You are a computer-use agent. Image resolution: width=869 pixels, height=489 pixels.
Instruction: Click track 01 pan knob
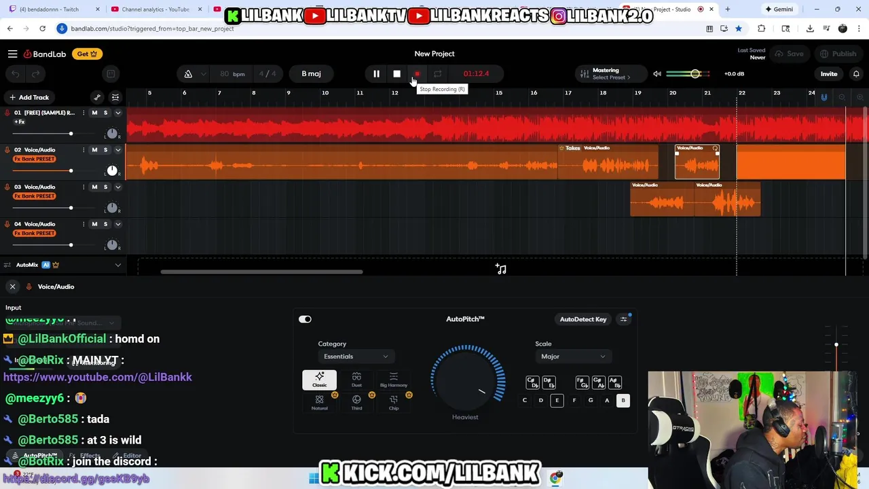(112, 133)
